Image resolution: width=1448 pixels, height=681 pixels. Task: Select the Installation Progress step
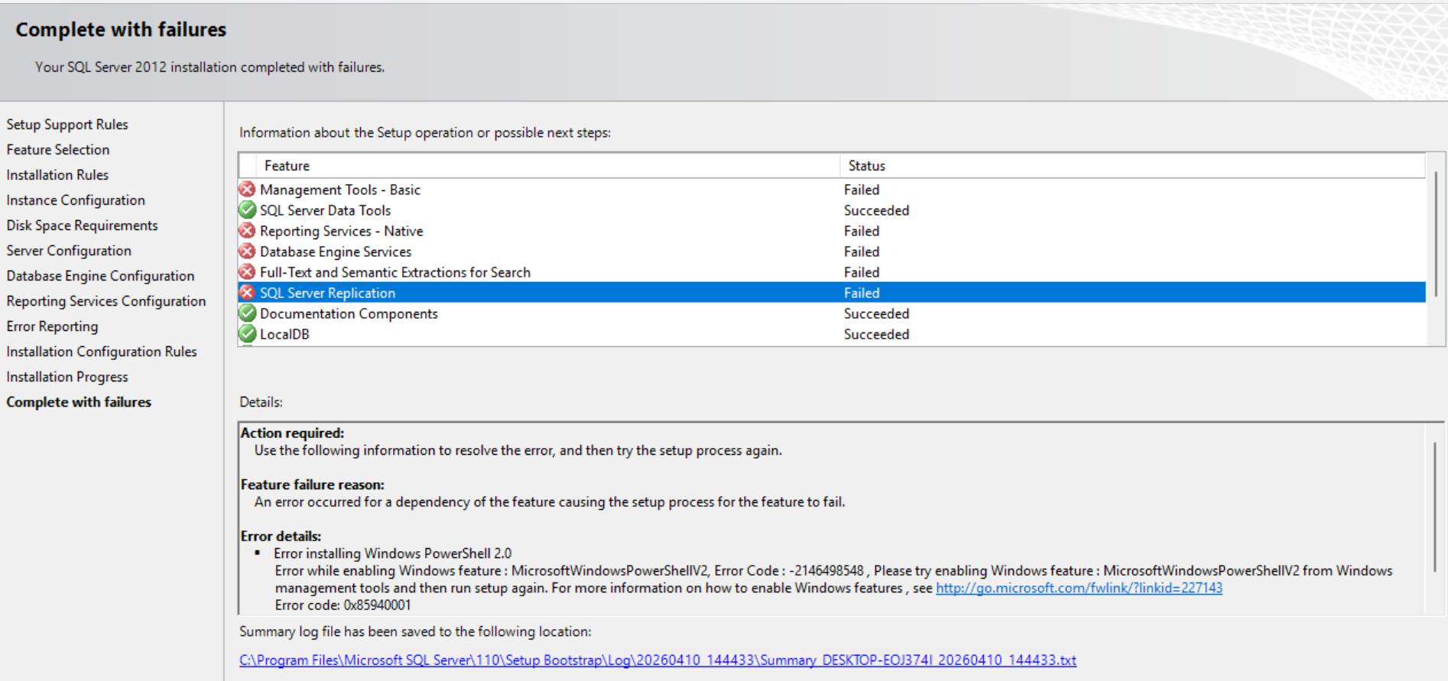[x=67, y=377]
